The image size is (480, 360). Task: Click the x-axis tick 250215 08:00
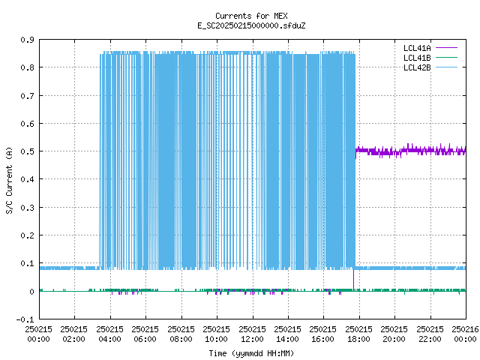click(181, 334)
